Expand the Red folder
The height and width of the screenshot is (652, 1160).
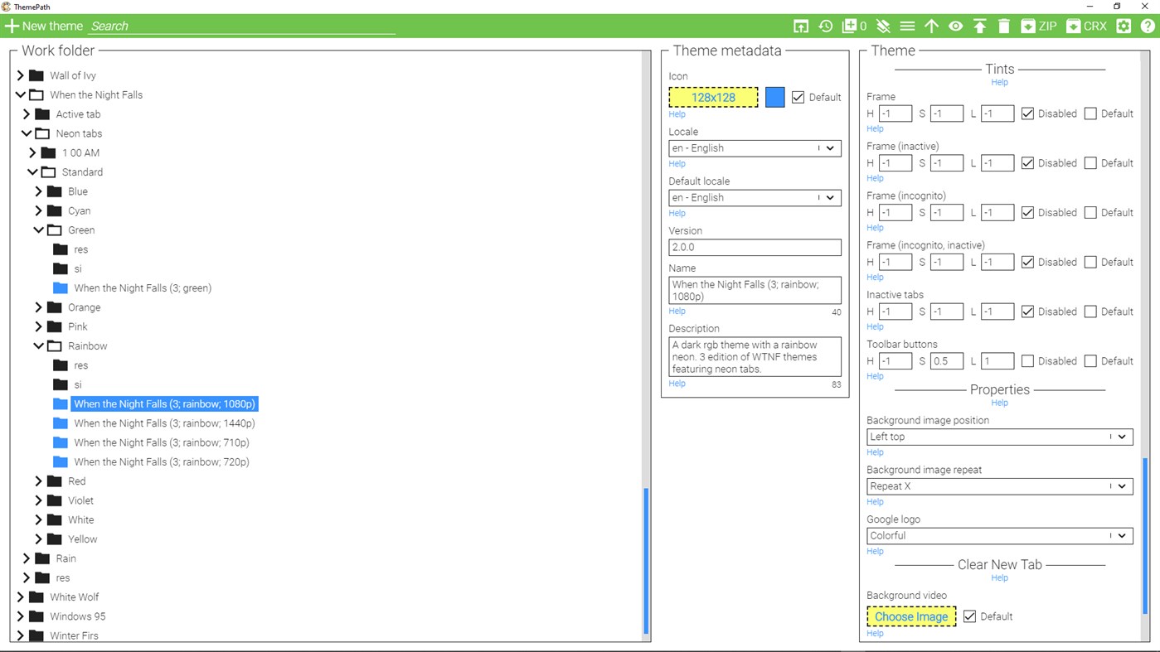pos(38,481)
